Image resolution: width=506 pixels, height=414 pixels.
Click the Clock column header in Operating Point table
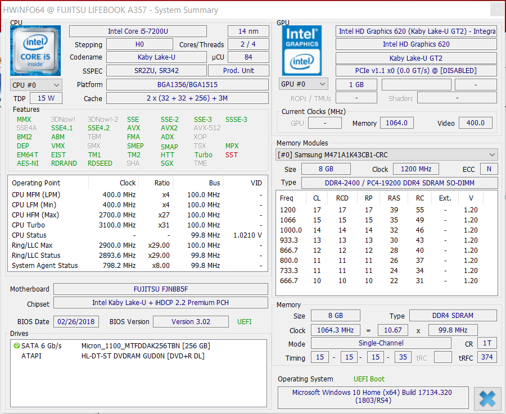click(114, 183)
